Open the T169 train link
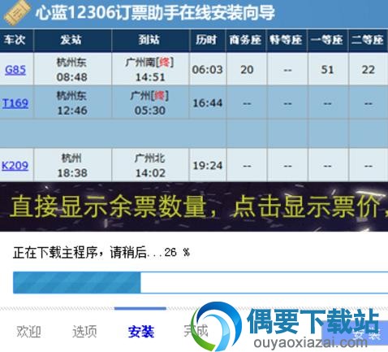The image size is (388, 352). pos(15,103)
